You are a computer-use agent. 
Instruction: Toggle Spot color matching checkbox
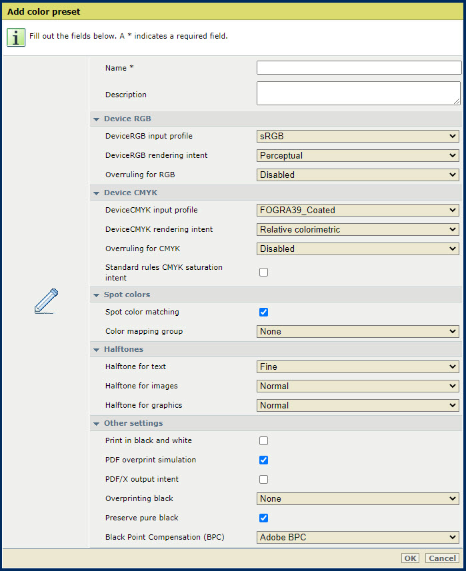[x=263, y=312]
